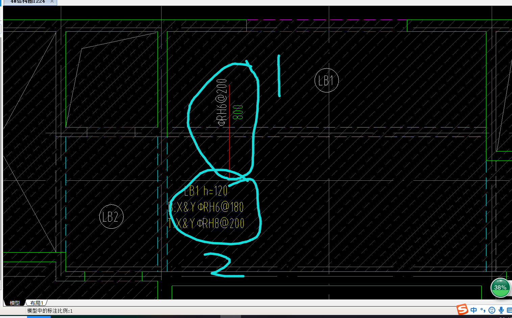Toggle Chinese/English mode via the 中 icon
512x318 pixels.
coord(474,310)
